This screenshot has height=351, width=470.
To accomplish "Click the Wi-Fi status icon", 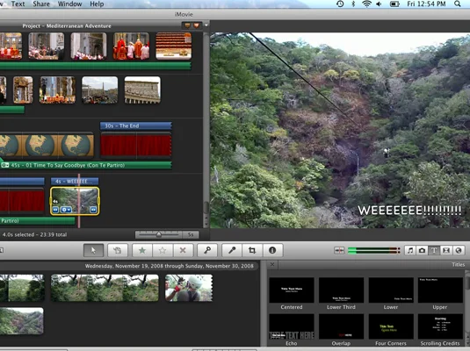I will pyautogui.click(x=366, y=4).
